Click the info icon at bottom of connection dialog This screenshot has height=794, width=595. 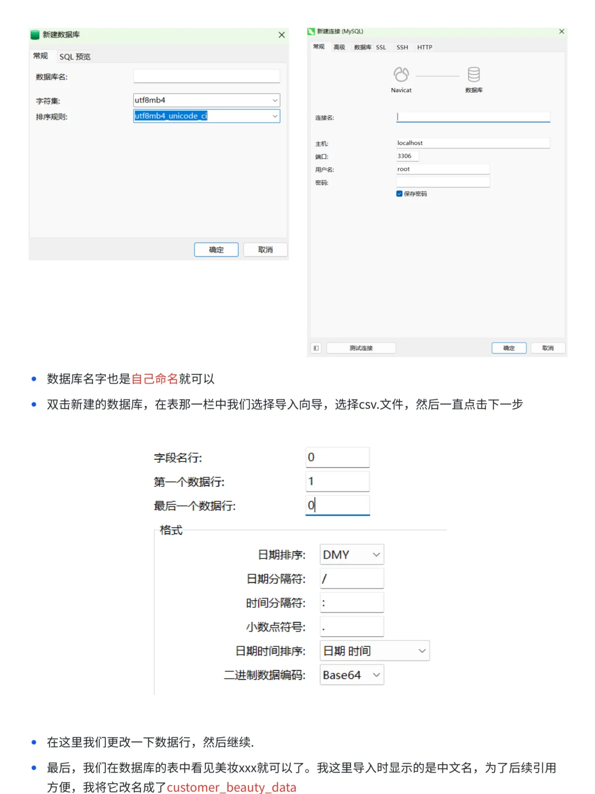point(315,347)
